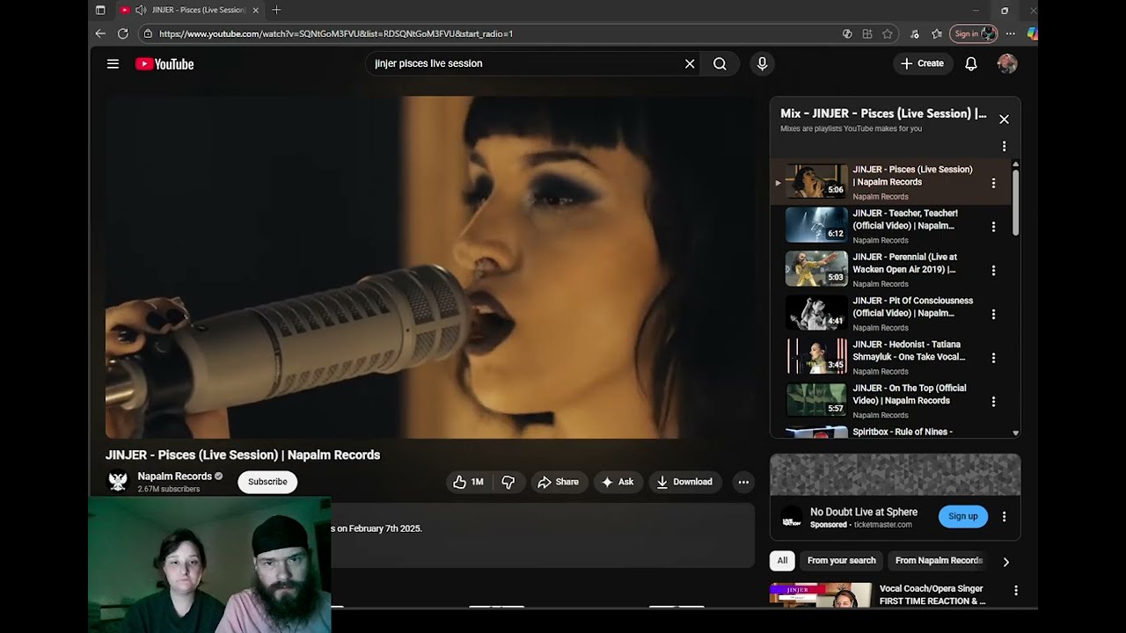Click the search magnifier button
The image size is (1126, 633).
coord(720,63)
